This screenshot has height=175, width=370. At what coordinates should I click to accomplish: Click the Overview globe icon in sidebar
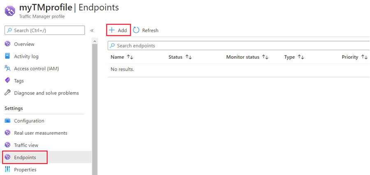(8, 44)
